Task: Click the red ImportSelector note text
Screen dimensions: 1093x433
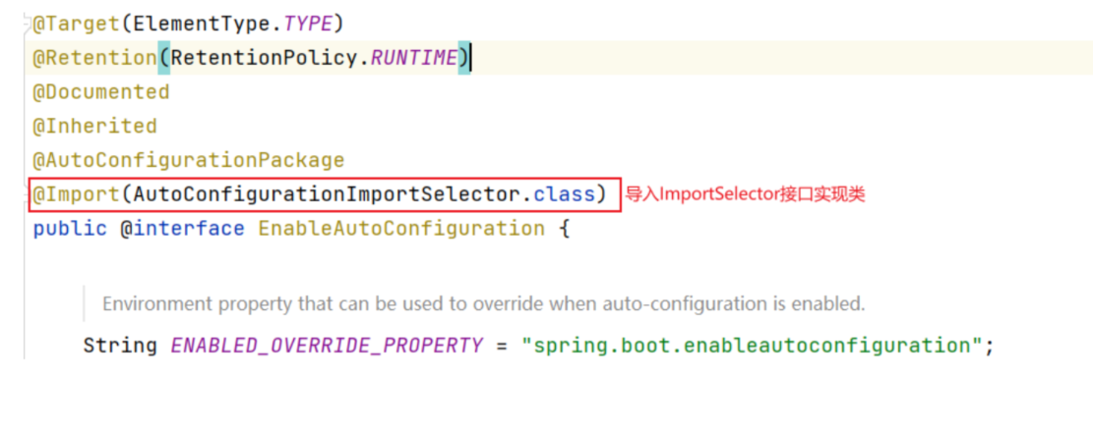Action: [745, 194]
